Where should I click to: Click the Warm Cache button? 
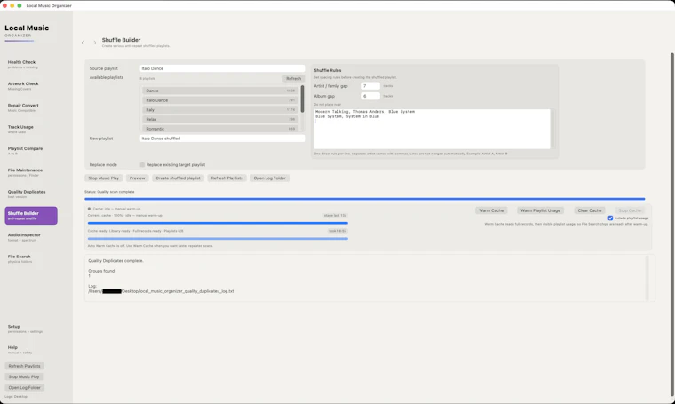click(x=491, y=210)
